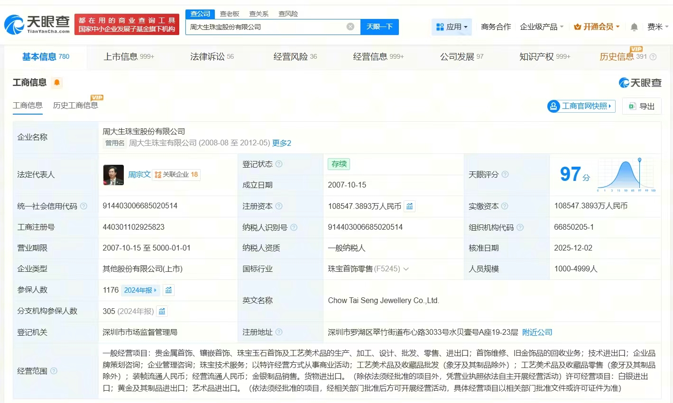This screenshot has height=403, width=673.
Task: Click the help icon beside 历史信息 391
Action: (653, 57)
